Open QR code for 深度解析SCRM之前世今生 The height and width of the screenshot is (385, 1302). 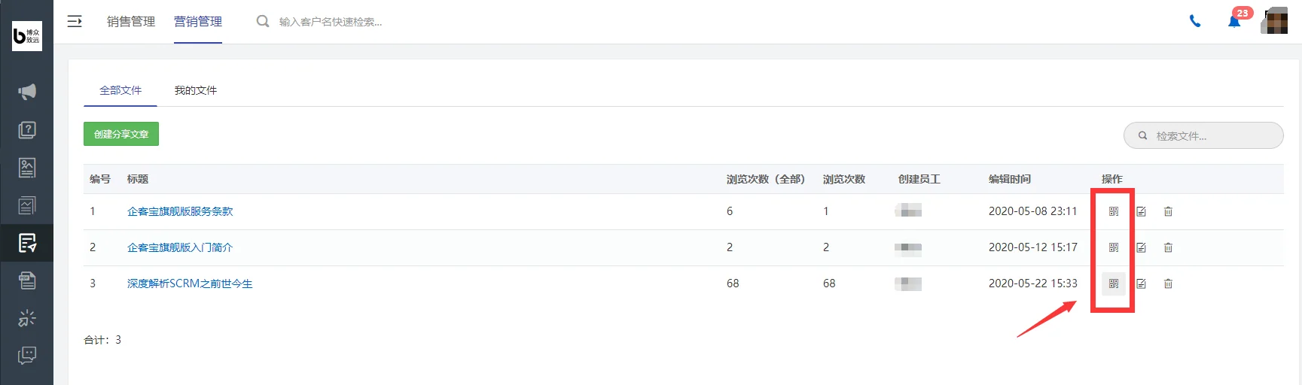click(x=1114, y=283)
